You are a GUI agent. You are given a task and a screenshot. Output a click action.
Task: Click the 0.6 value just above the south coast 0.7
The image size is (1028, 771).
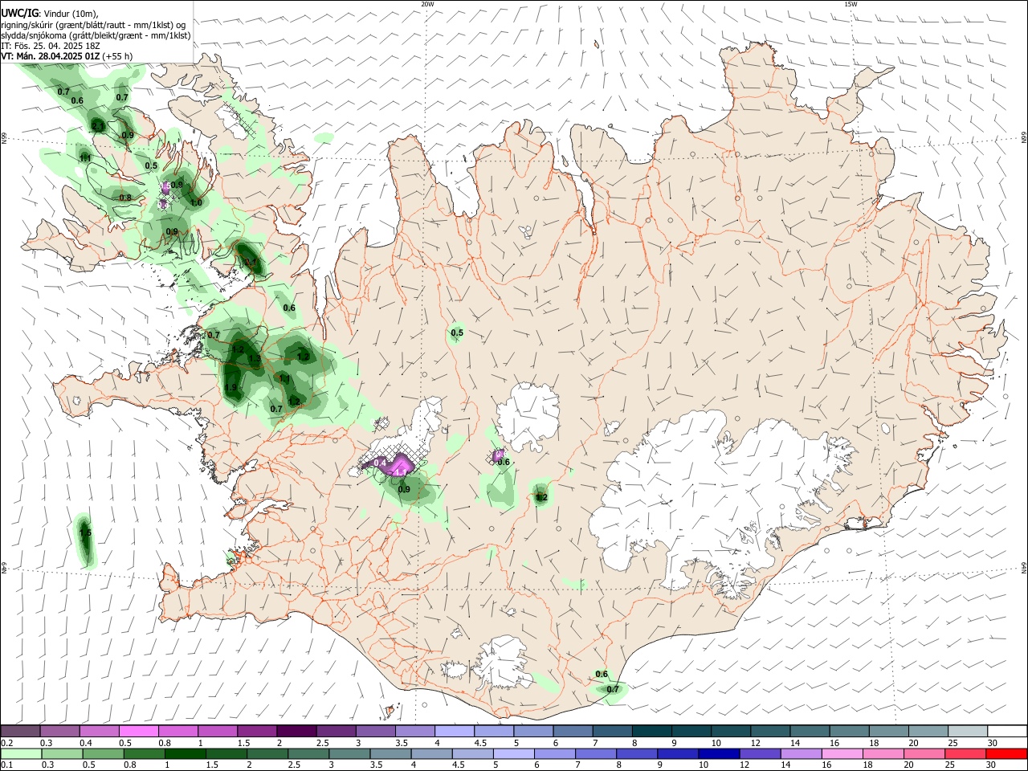coord(602,675)
